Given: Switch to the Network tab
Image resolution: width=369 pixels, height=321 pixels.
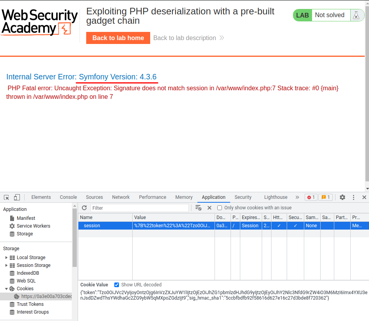Looking at the screenshot, I should click(121, 197).
